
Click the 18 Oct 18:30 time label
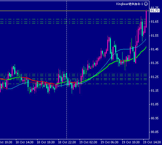(46, 142)
